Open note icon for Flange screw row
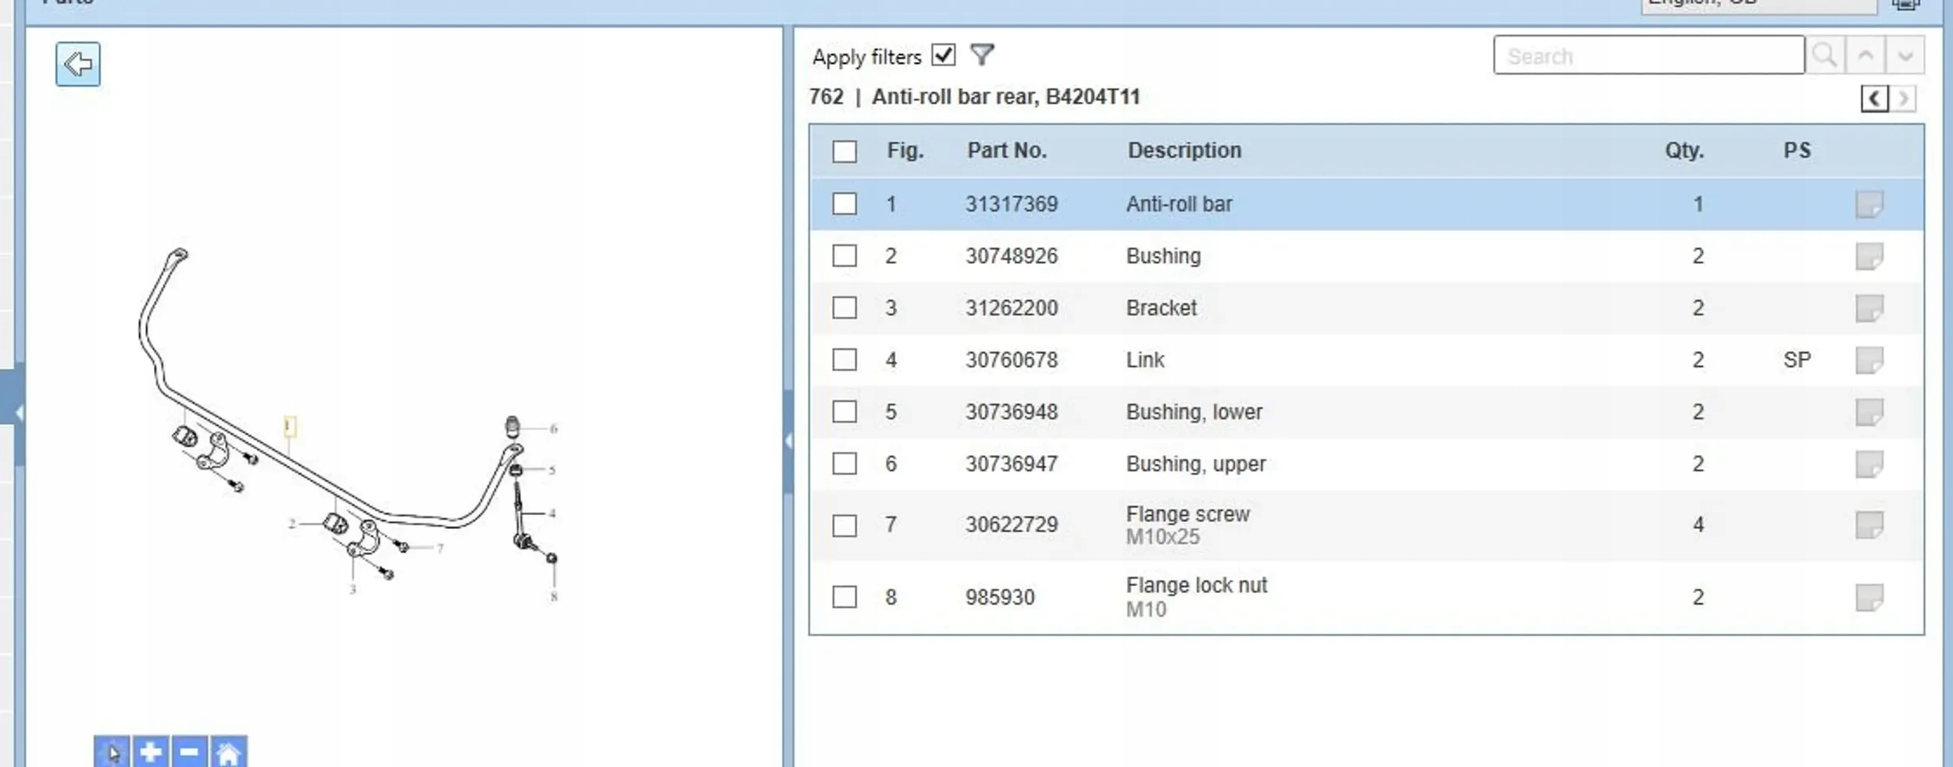Screen dimensions: 1953x767 [1869, 525]
